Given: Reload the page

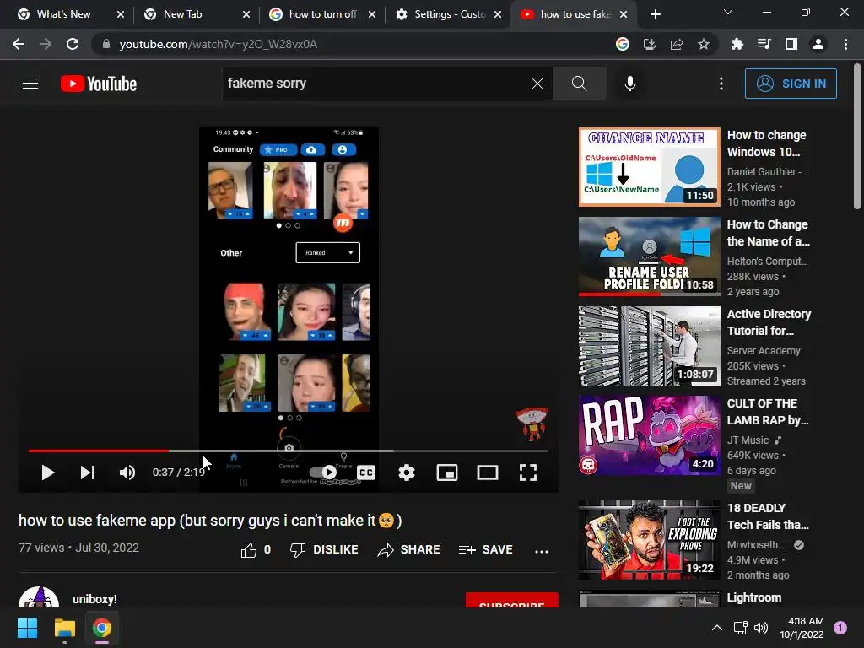Looking at the screenshot, I should click(73, 44).
